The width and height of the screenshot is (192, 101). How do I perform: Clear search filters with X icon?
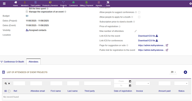9,83
